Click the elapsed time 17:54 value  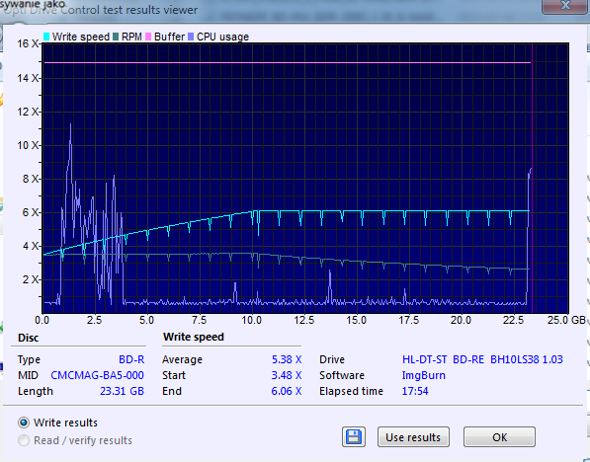coord(415,391)
